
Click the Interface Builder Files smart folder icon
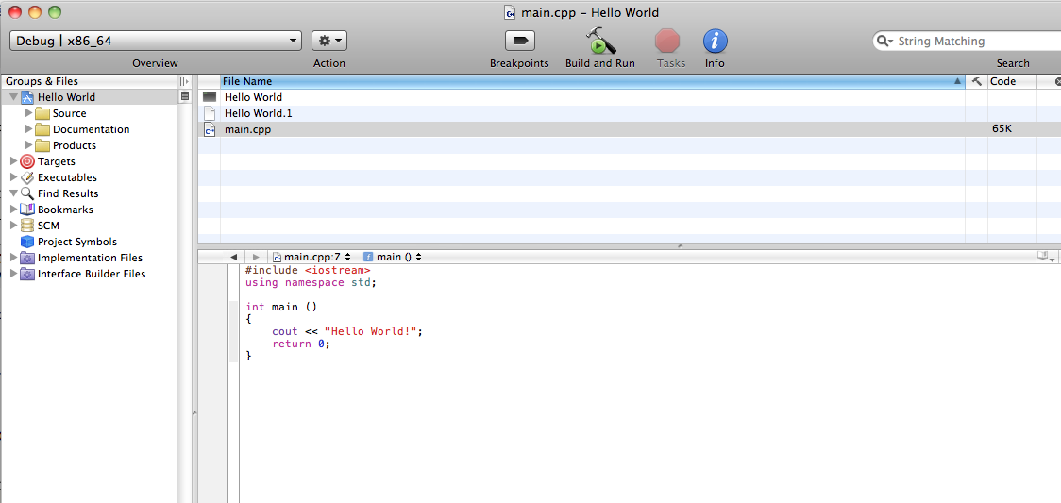pyautogui.click(x=27, y=274)
